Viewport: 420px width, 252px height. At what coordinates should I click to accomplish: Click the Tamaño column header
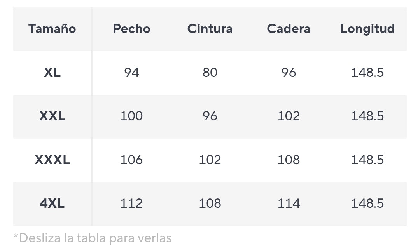coord(52,29)
